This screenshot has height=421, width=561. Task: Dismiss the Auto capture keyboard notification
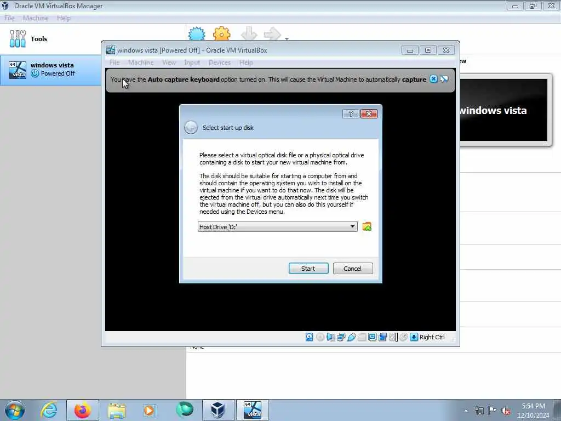pyautogui.click(x=434, y=79)
